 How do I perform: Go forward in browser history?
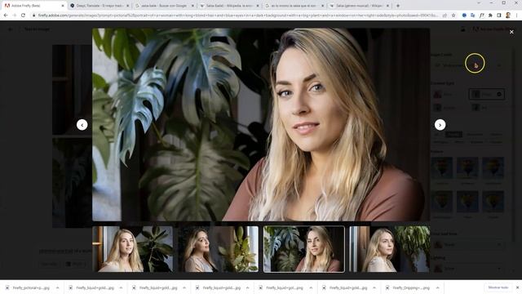15,16
